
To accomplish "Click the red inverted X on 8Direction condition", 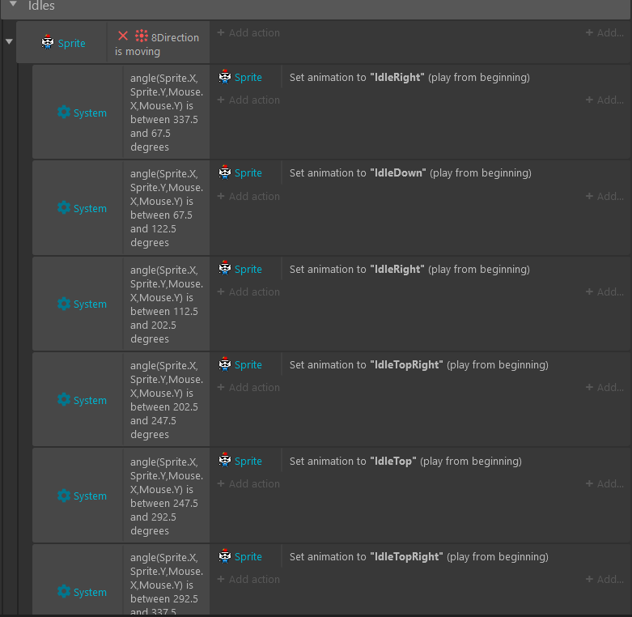I will [123, 36].
